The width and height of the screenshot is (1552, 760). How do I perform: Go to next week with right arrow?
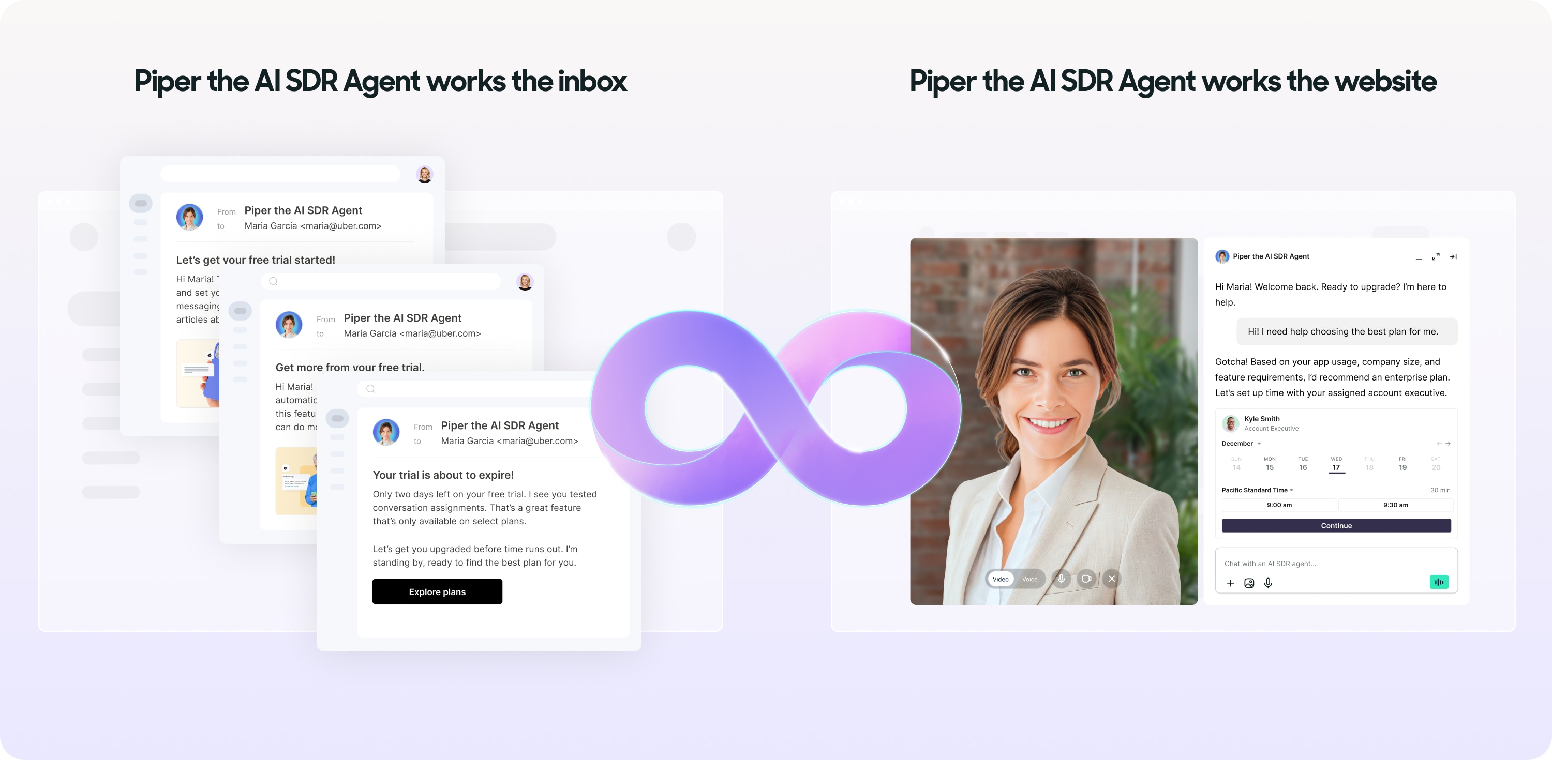1448,444
